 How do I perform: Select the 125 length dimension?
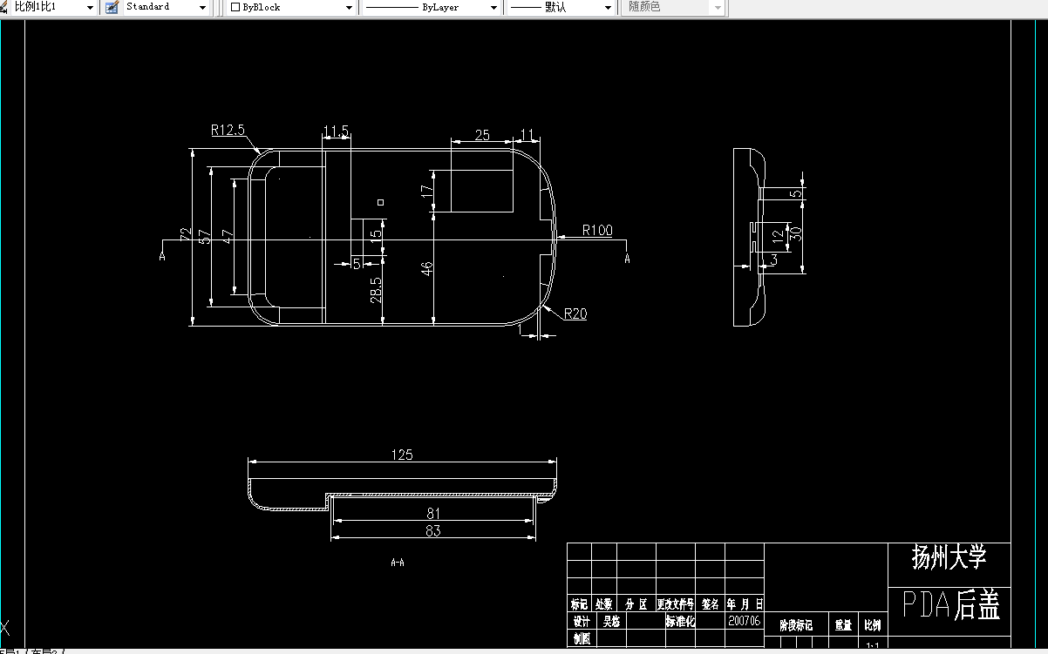pyautogui.click(x=401, y=455)
